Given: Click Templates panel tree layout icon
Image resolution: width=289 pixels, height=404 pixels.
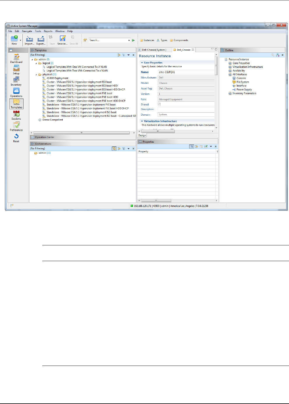Looking at the screenshot, I should 124,55.
